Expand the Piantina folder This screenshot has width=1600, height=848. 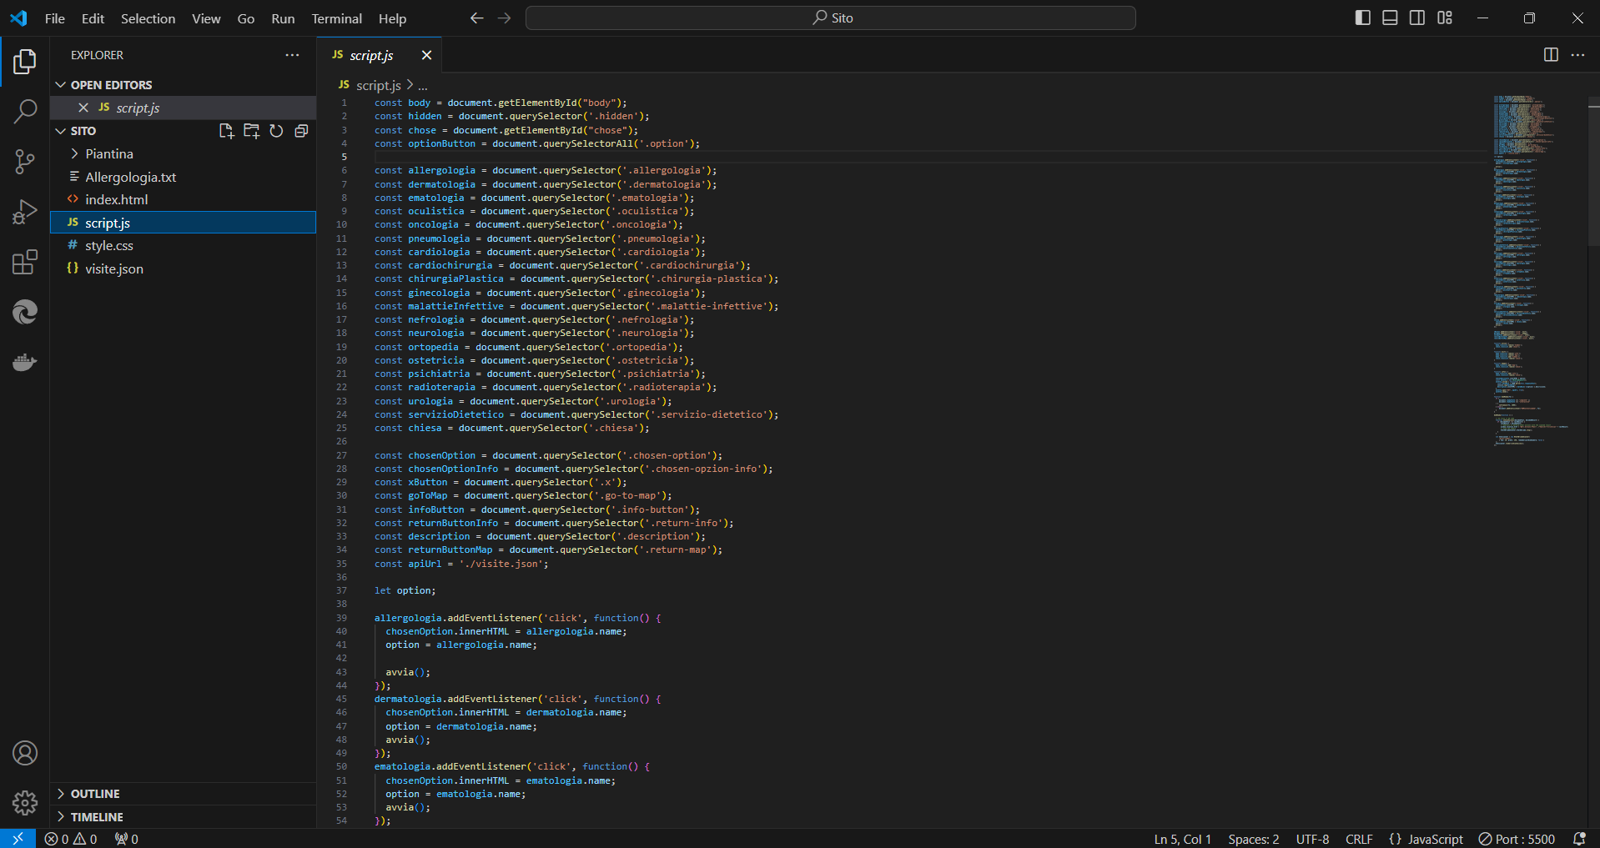(x=184, y=153)
